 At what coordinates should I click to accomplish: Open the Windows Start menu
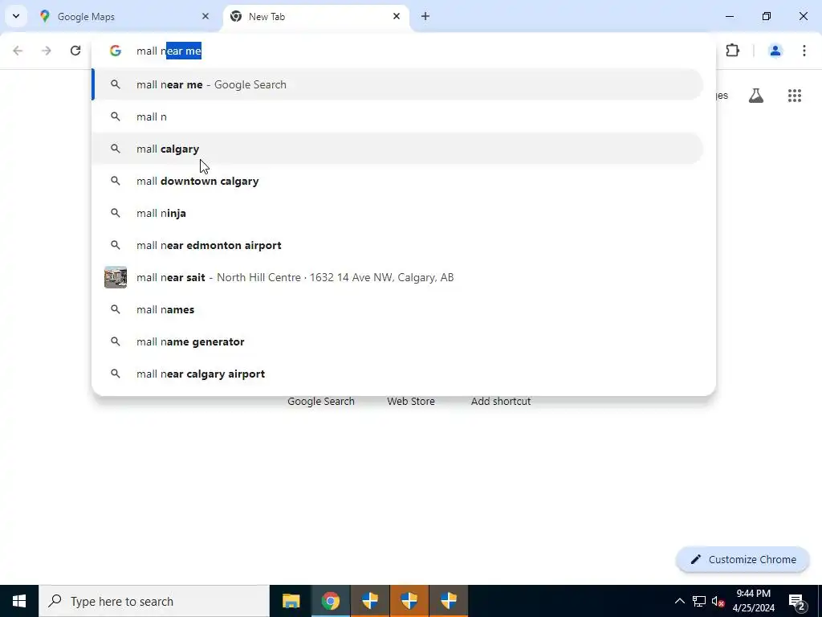tap(19, 601)
